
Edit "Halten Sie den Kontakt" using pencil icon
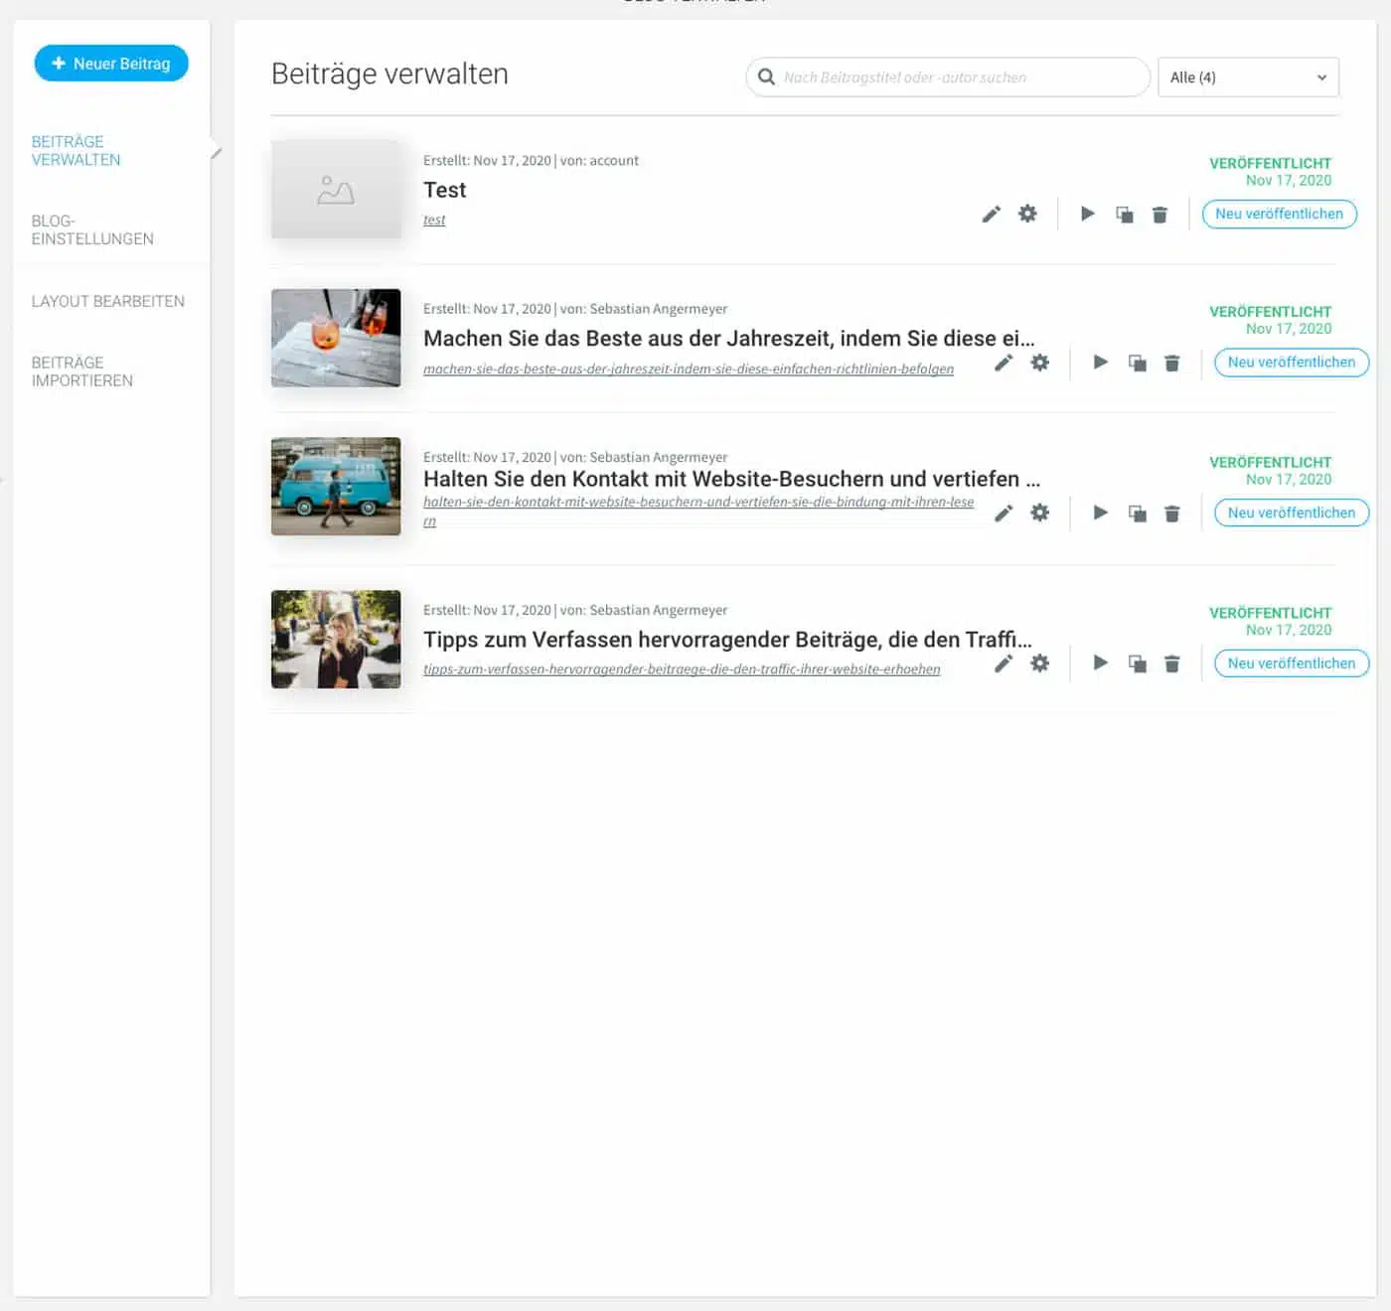[x=1004, y=512]
